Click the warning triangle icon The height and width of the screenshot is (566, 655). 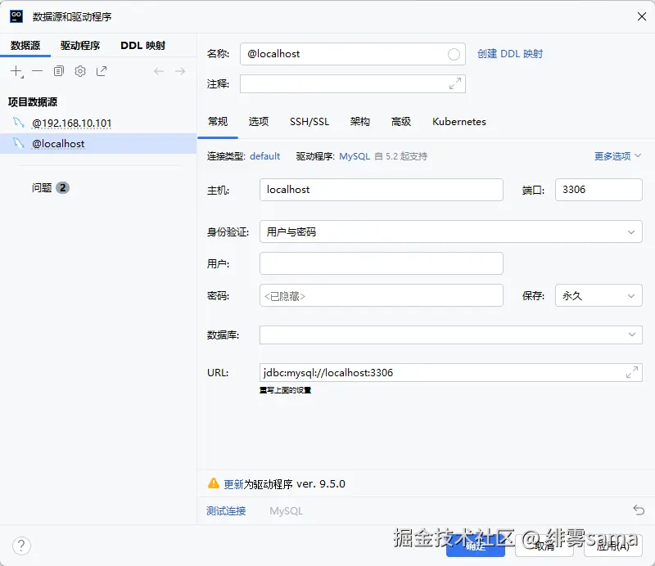[214, 483]
